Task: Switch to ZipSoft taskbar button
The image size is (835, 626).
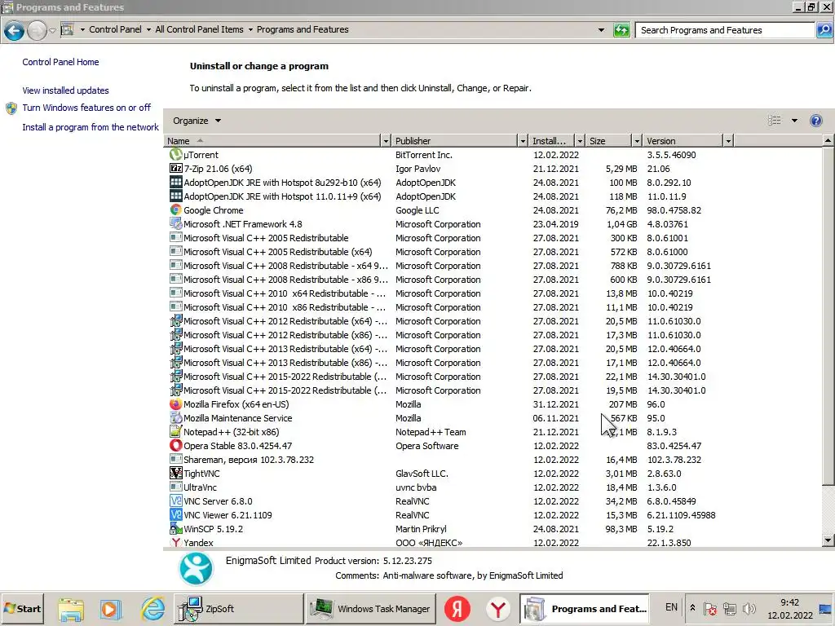Action: click(238, 608)
